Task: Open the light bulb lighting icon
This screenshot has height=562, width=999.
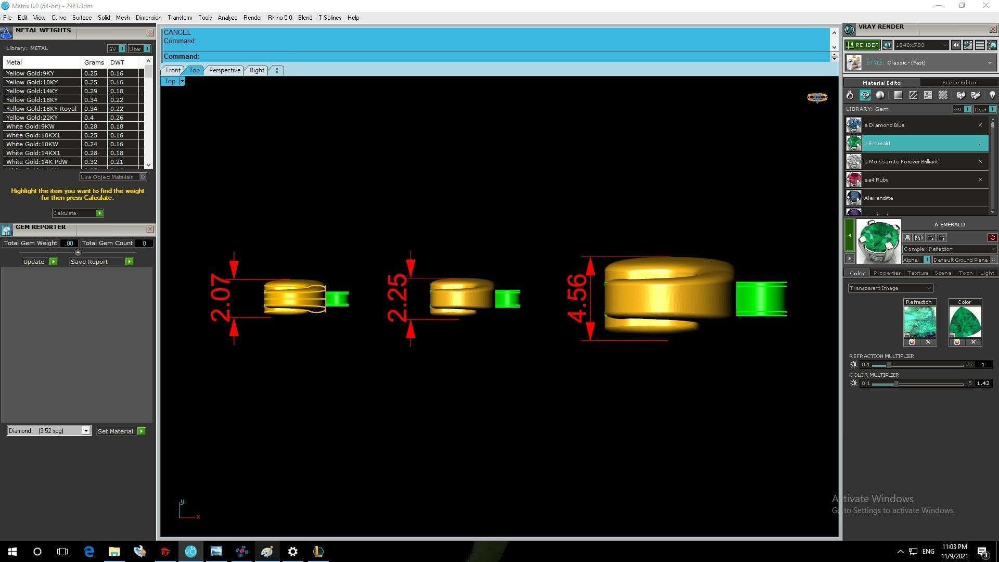Action: [992, 95]
